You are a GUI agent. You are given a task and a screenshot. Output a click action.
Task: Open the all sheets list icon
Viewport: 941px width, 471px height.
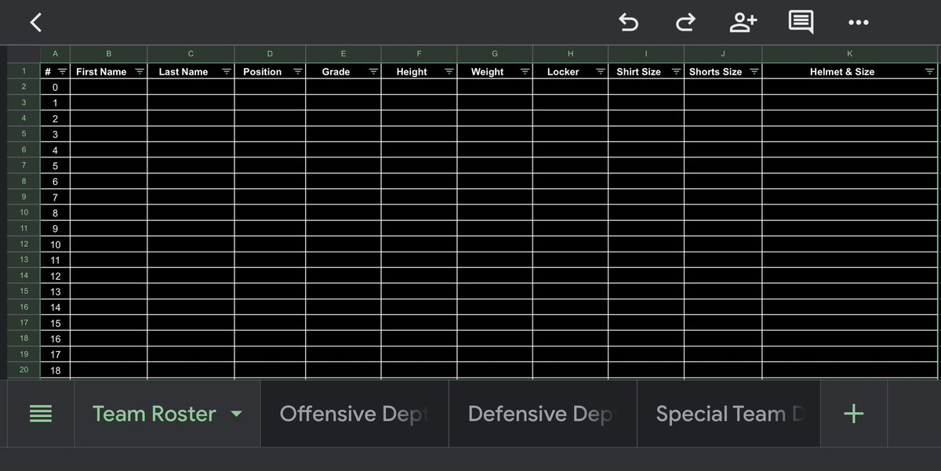coord(41,414)
